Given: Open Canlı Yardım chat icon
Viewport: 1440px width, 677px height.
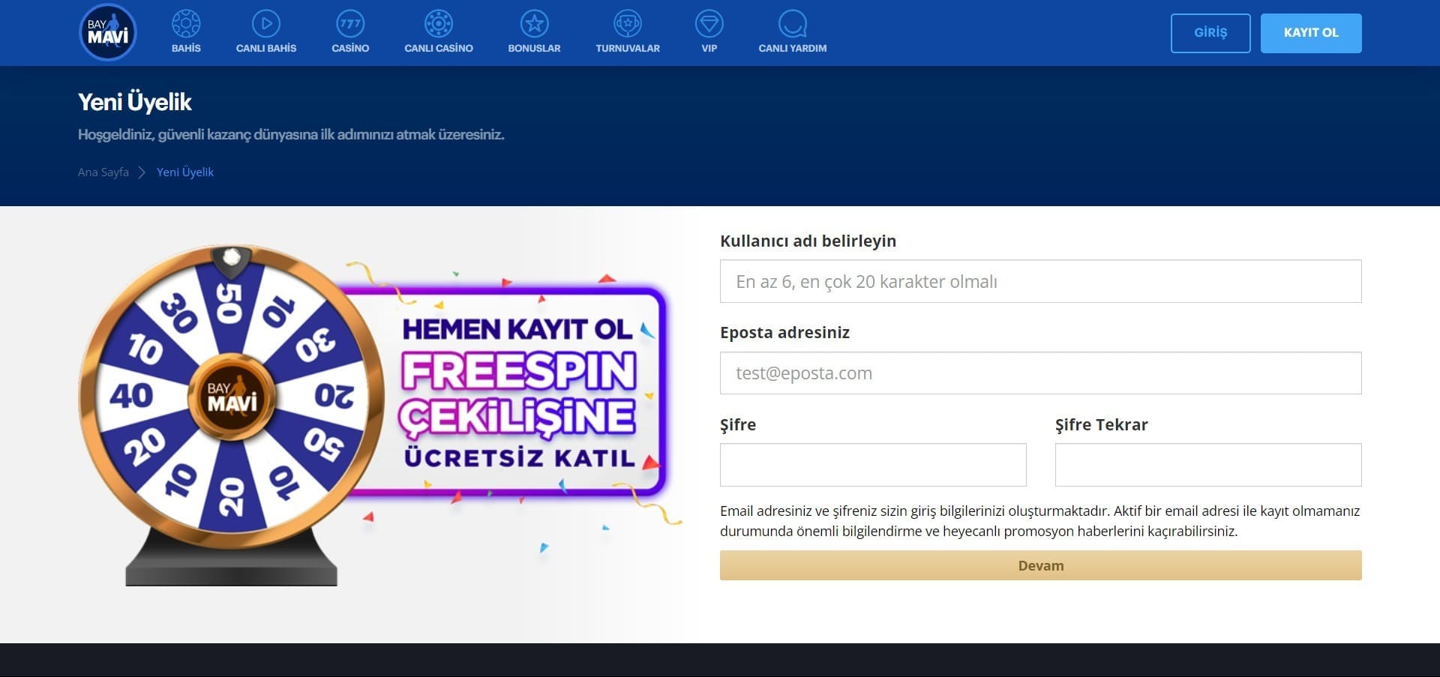Looking at the screenshot, I should (x=792, y=24).
